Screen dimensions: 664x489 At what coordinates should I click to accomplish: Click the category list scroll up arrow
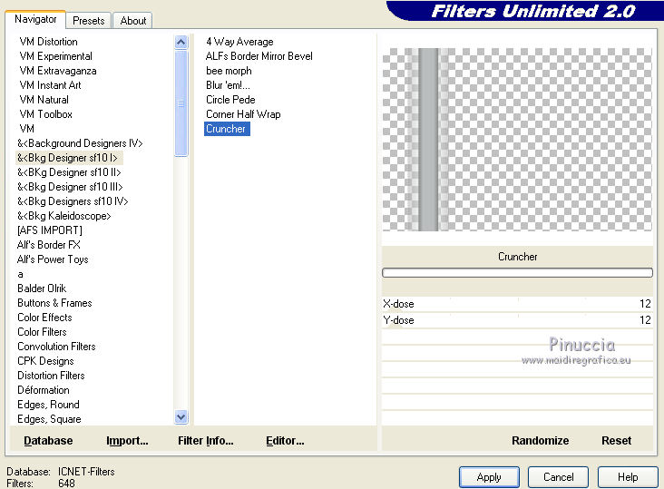click(x=181, y=42)
